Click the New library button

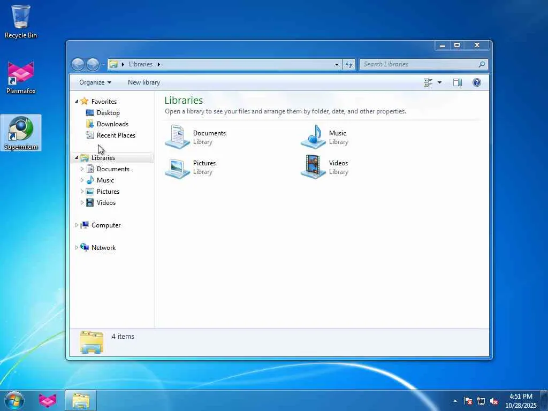pos(144,82)
